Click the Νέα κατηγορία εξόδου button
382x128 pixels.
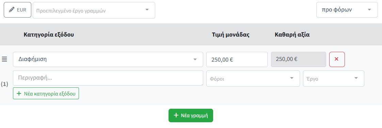(x=46, y=93)
